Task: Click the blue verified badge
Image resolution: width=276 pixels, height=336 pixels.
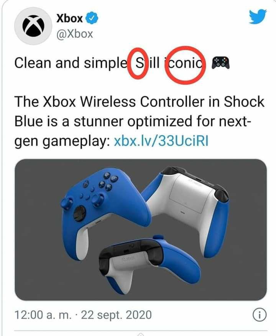Action: coord(92,19)
